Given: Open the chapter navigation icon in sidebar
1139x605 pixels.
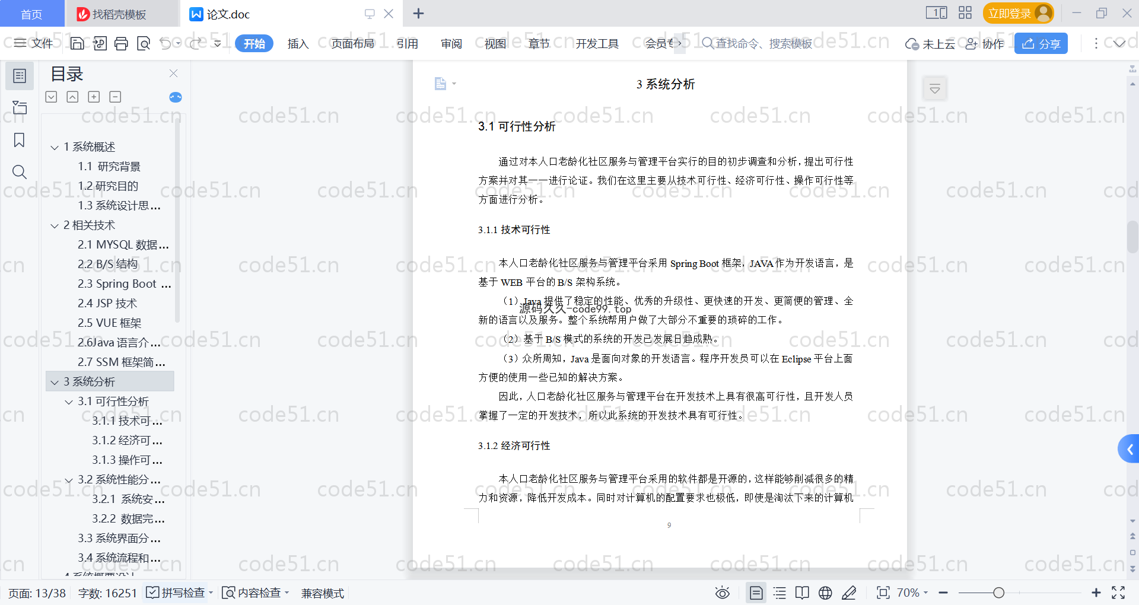Looking at the screenshot, I should click(20, 108).
